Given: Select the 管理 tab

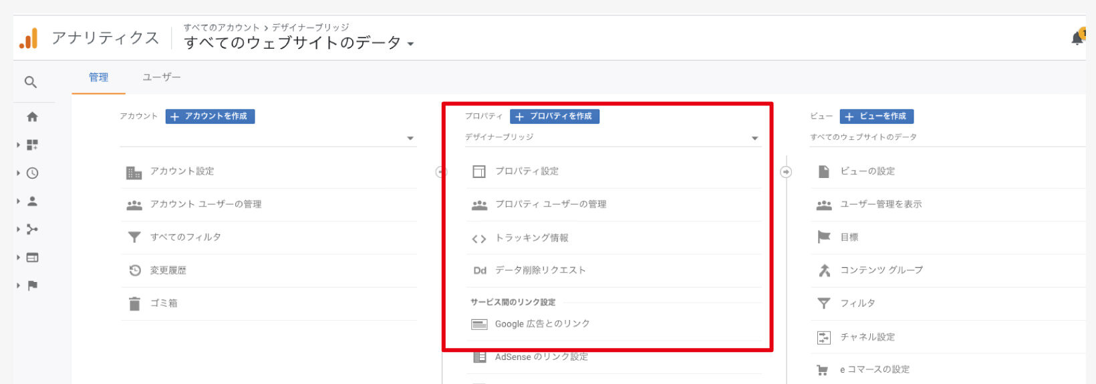Looking at the screenshot, I should [x=98, y=77].
